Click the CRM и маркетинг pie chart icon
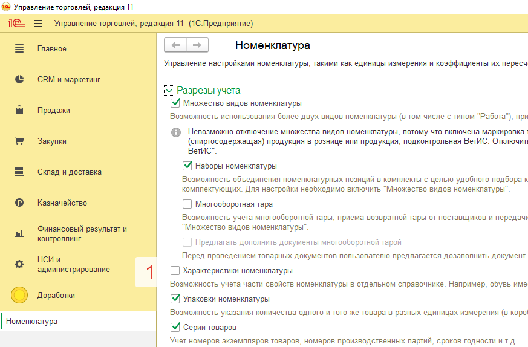528x347 pixels. 19,79
